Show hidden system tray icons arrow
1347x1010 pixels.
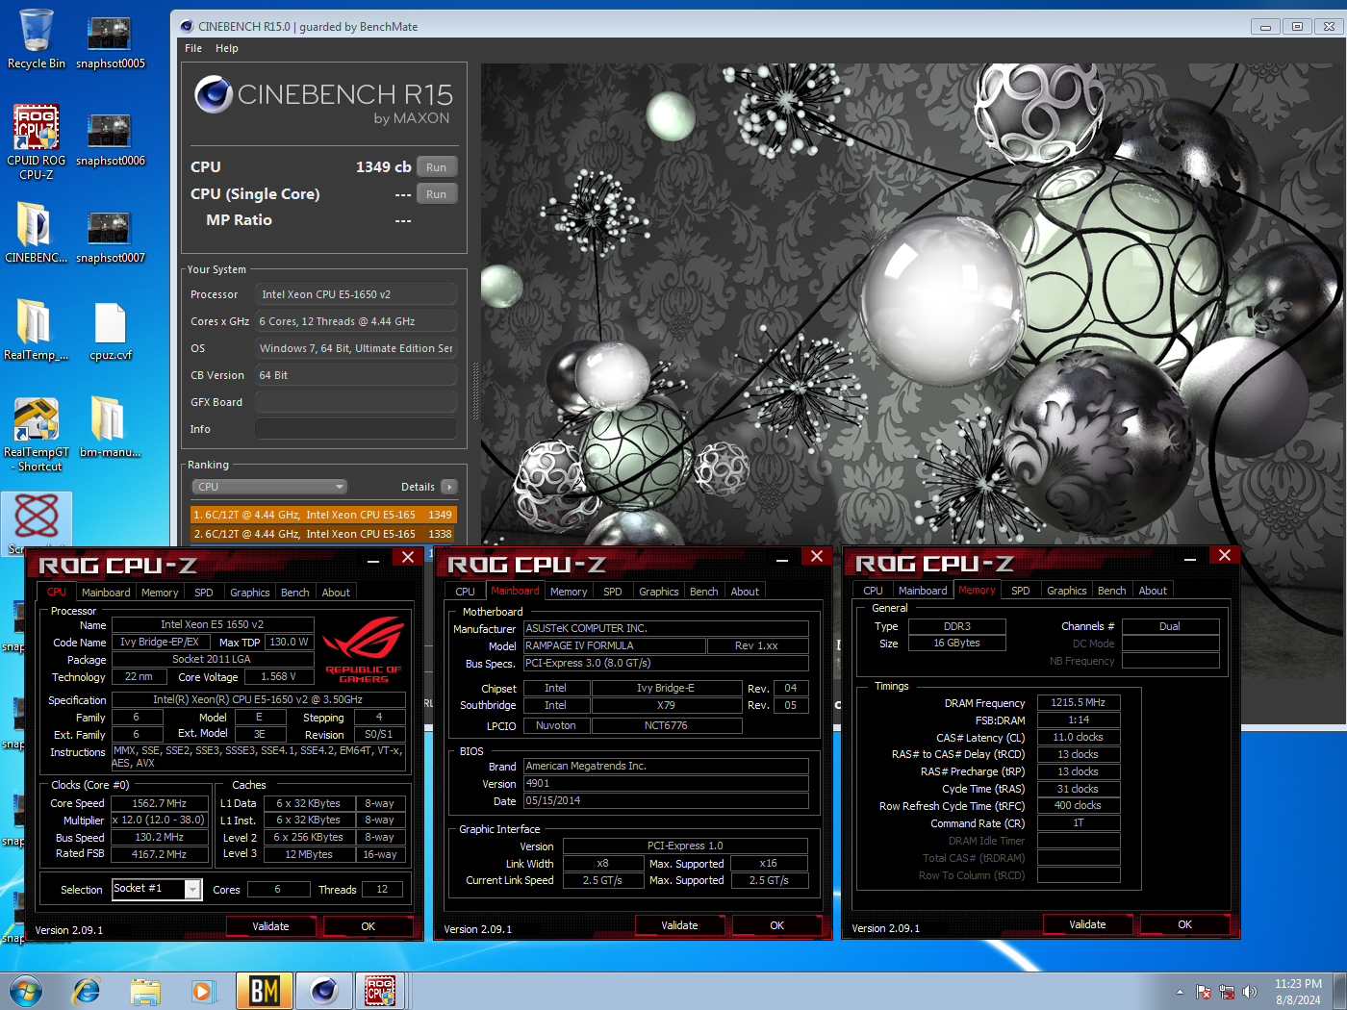(1180, 992)
